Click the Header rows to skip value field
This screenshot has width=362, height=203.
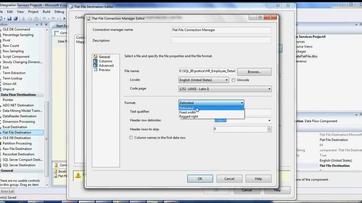click(x=240, y=129)
